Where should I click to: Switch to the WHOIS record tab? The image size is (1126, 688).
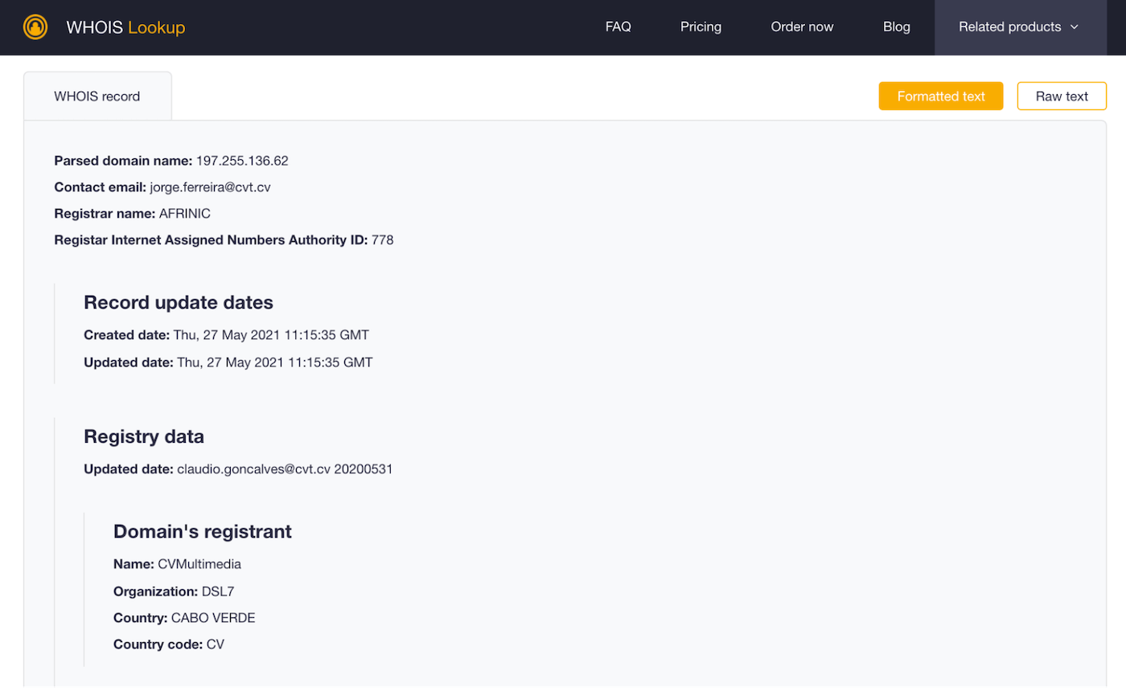point(97,96)
